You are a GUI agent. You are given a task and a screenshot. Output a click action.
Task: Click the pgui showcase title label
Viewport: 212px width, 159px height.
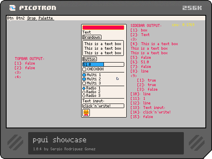click(60, 140)
